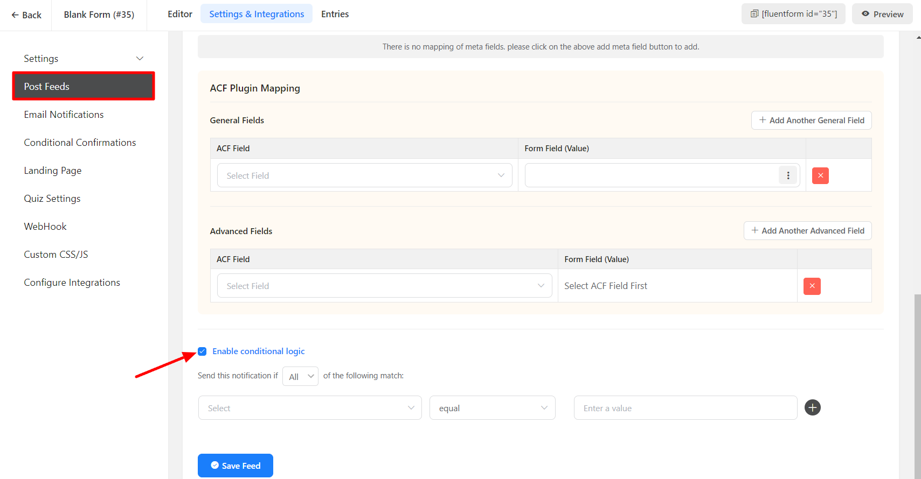Open Advanced Fields ACF Select Field dropdown

(384, 286)
